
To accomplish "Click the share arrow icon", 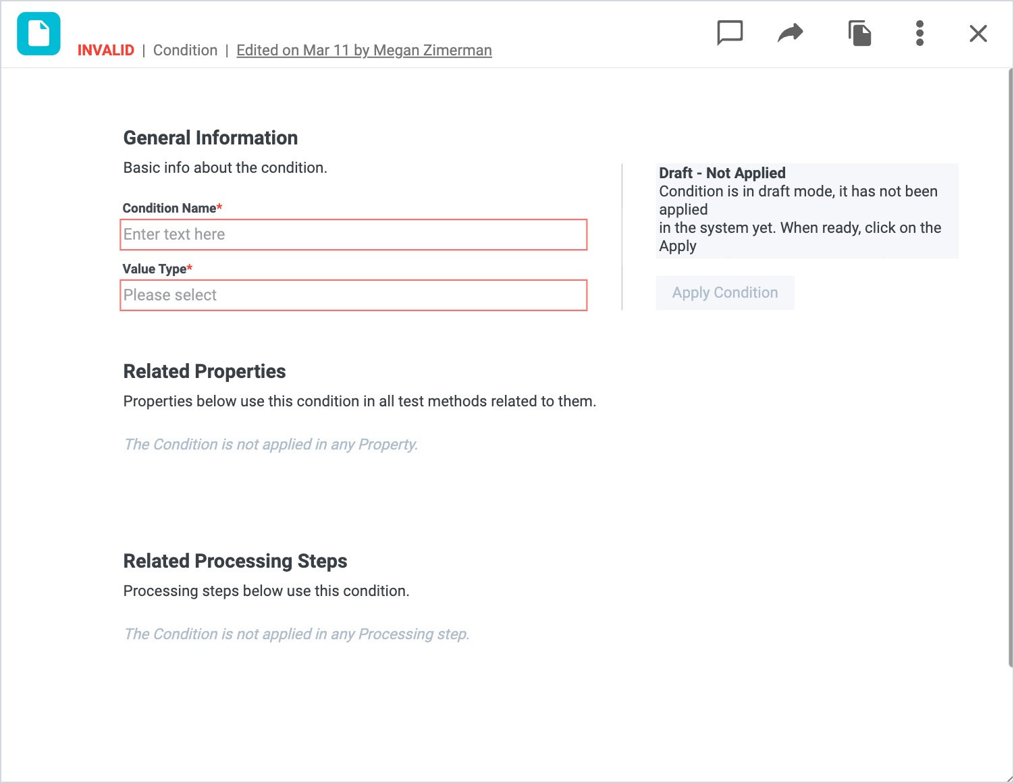I will tap(791, 32).
